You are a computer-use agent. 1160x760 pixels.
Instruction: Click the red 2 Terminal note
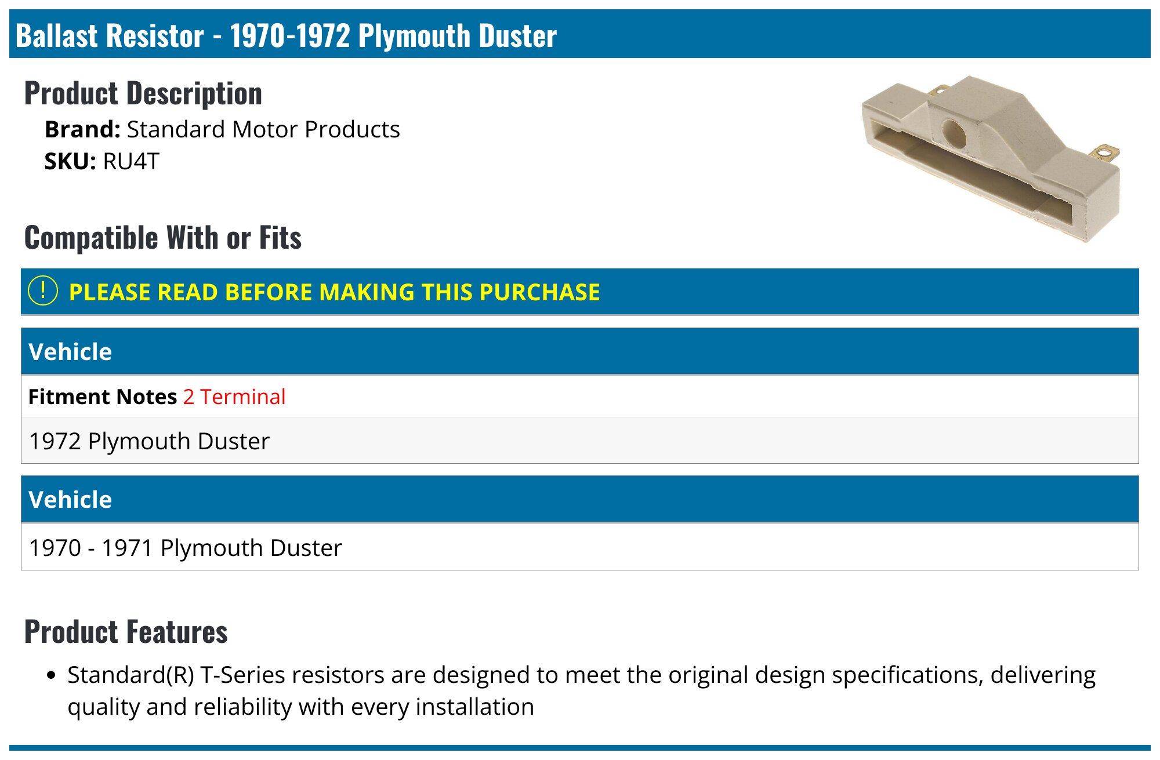tap(234, 397)
